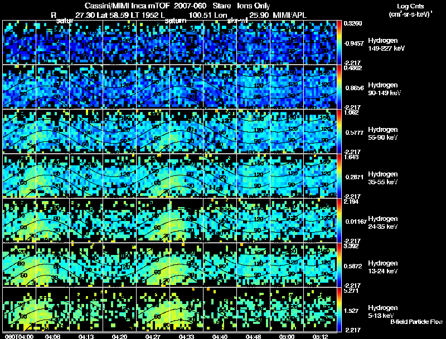Screen dimensions: 446x339
Task: Click the '0.4862' colorbar maximum value
Action: tap(353, 68)
